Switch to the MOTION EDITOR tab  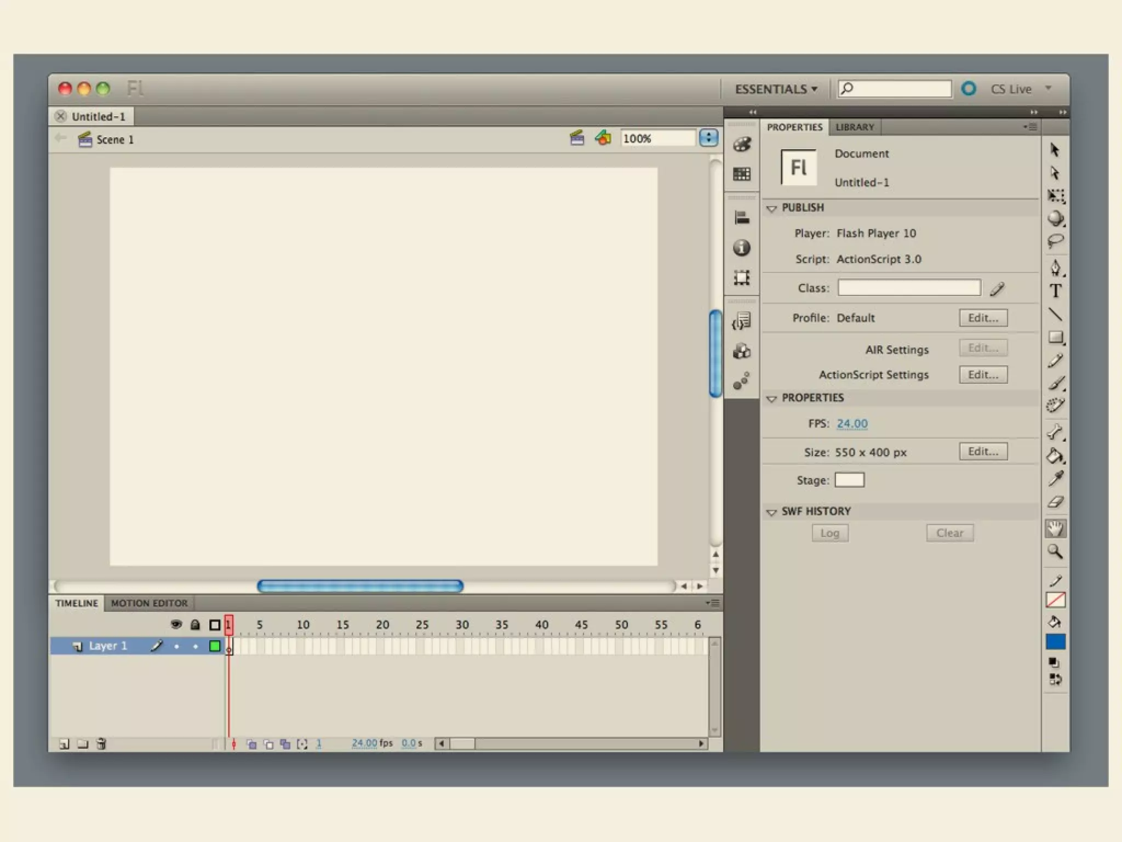pos(149,603)
